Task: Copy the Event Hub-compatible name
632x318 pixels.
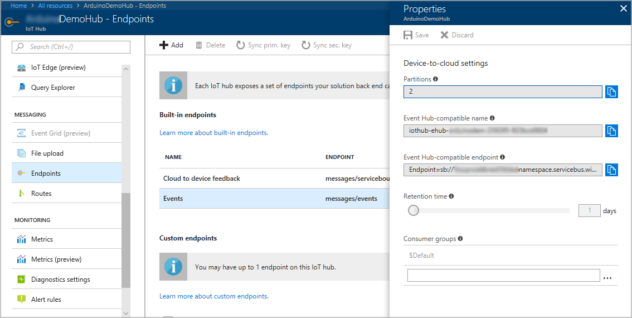Action: tap(611, 131)
